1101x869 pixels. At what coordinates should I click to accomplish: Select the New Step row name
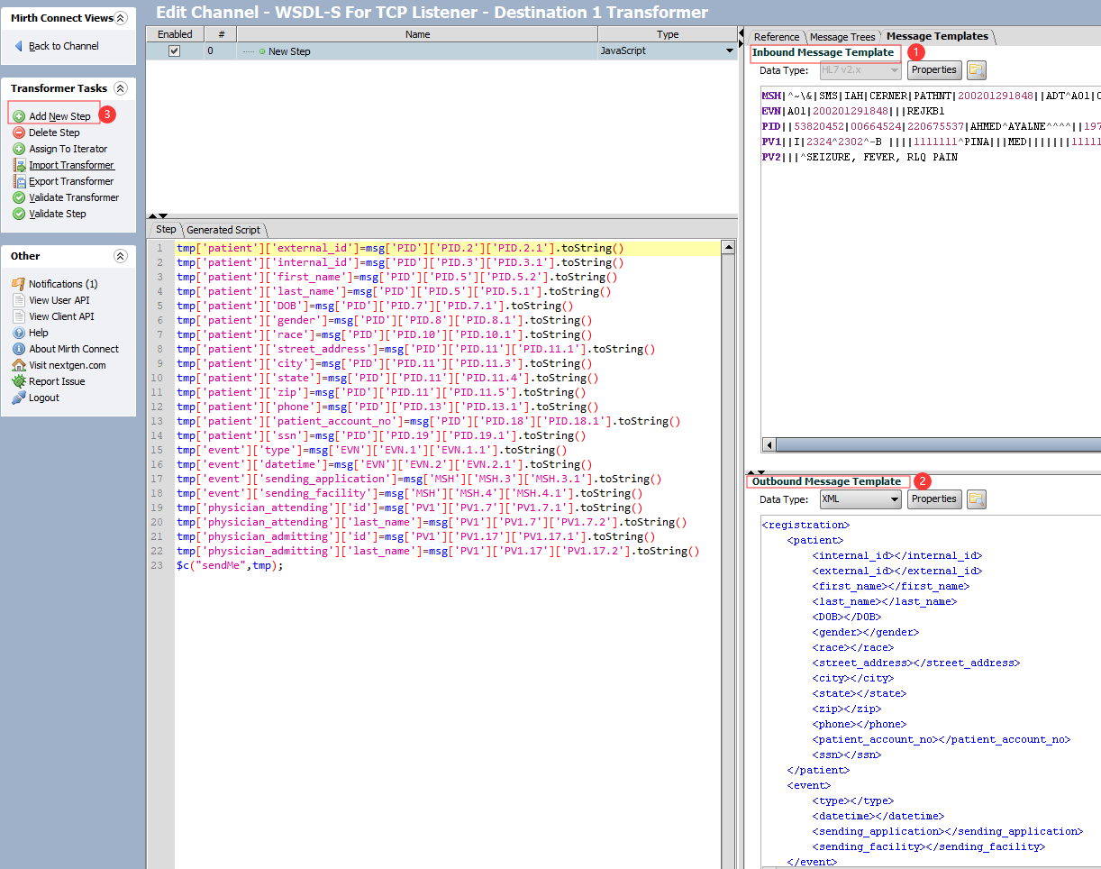[289, 51]
